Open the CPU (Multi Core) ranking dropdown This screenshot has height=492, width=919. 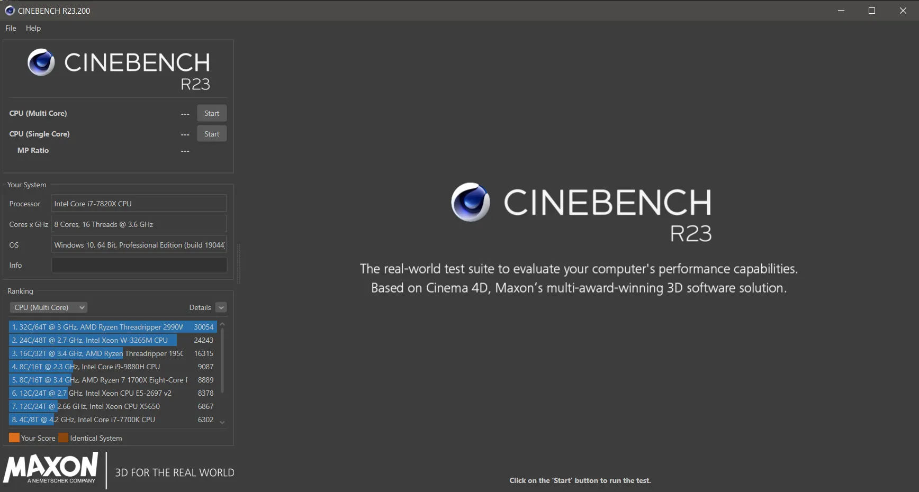49,307
